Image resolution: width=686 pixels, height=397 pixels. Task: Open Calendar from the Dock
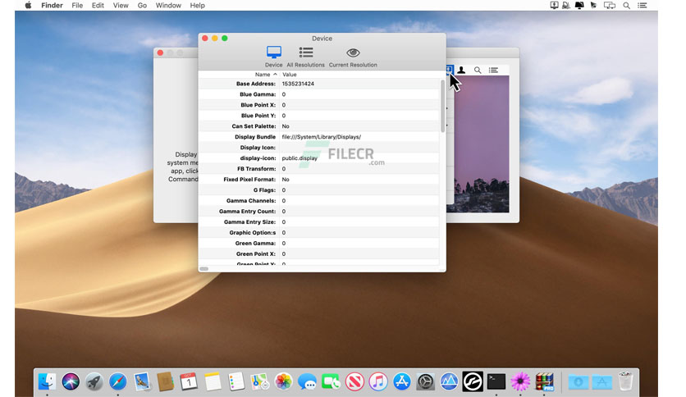tap(189, 381)
